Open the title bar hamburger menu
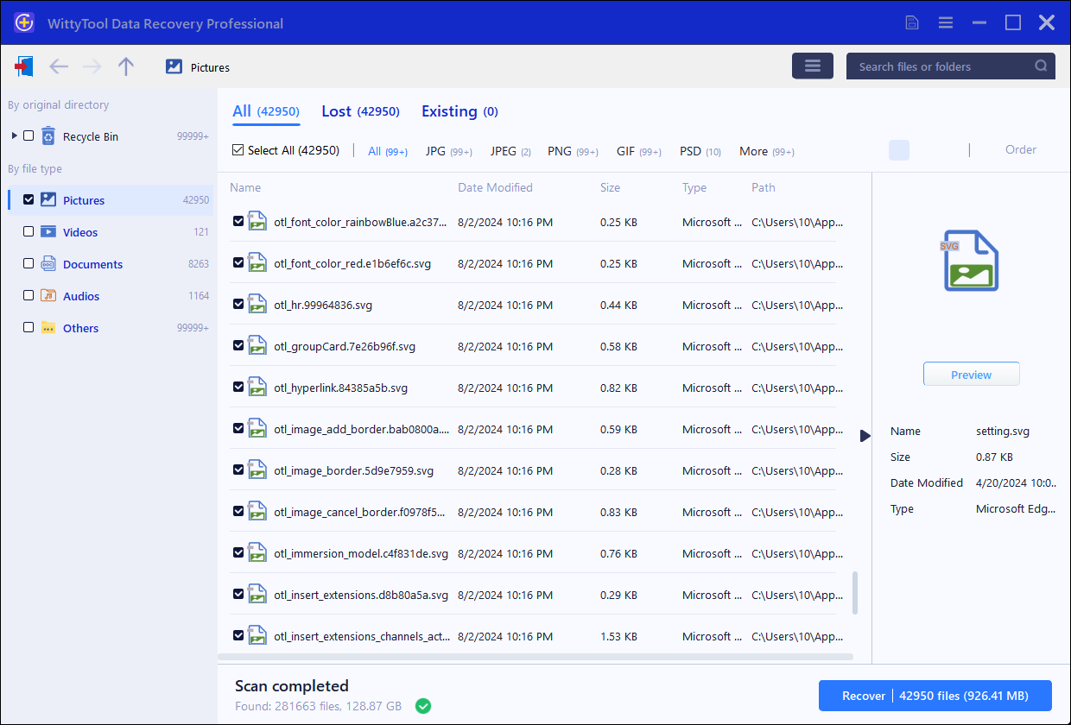 point(946,22)
